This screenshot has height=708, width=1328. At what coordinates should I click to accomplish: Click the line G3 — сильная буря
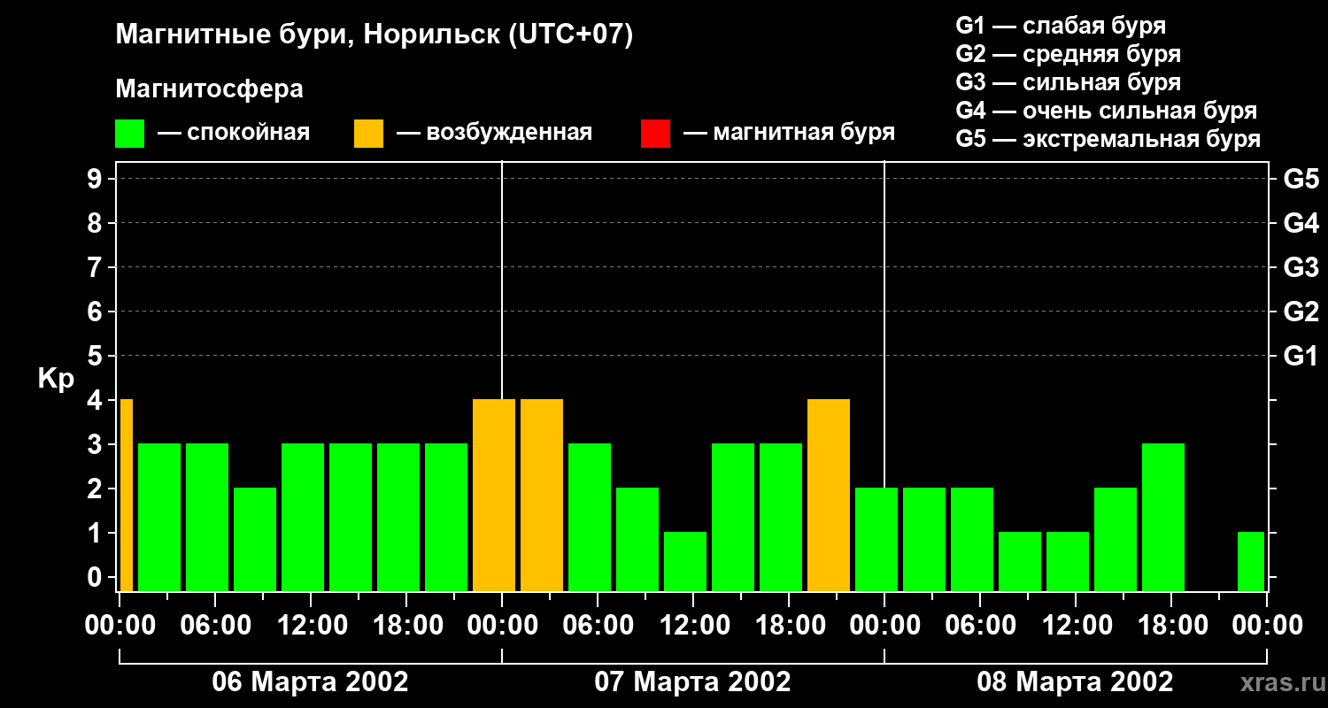pos(1069,82)
